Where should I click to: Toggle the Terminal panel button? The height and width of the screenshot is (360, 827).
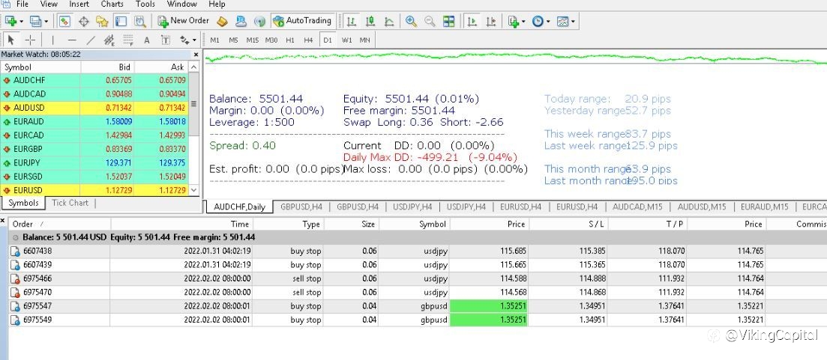point(121,21)
